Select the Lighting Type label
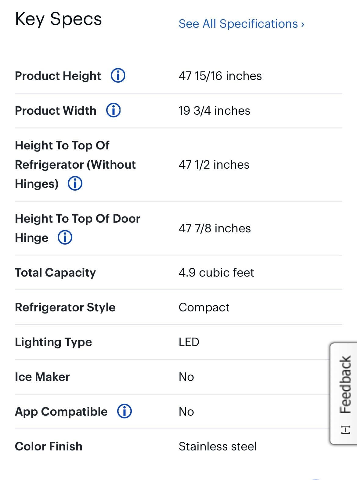357x480 pixels. (x=53, y=342)
